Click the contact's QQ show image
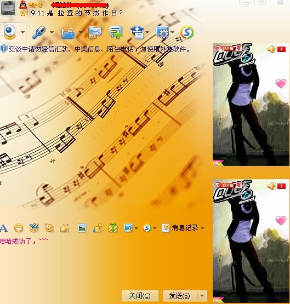 tap(251, 105)
